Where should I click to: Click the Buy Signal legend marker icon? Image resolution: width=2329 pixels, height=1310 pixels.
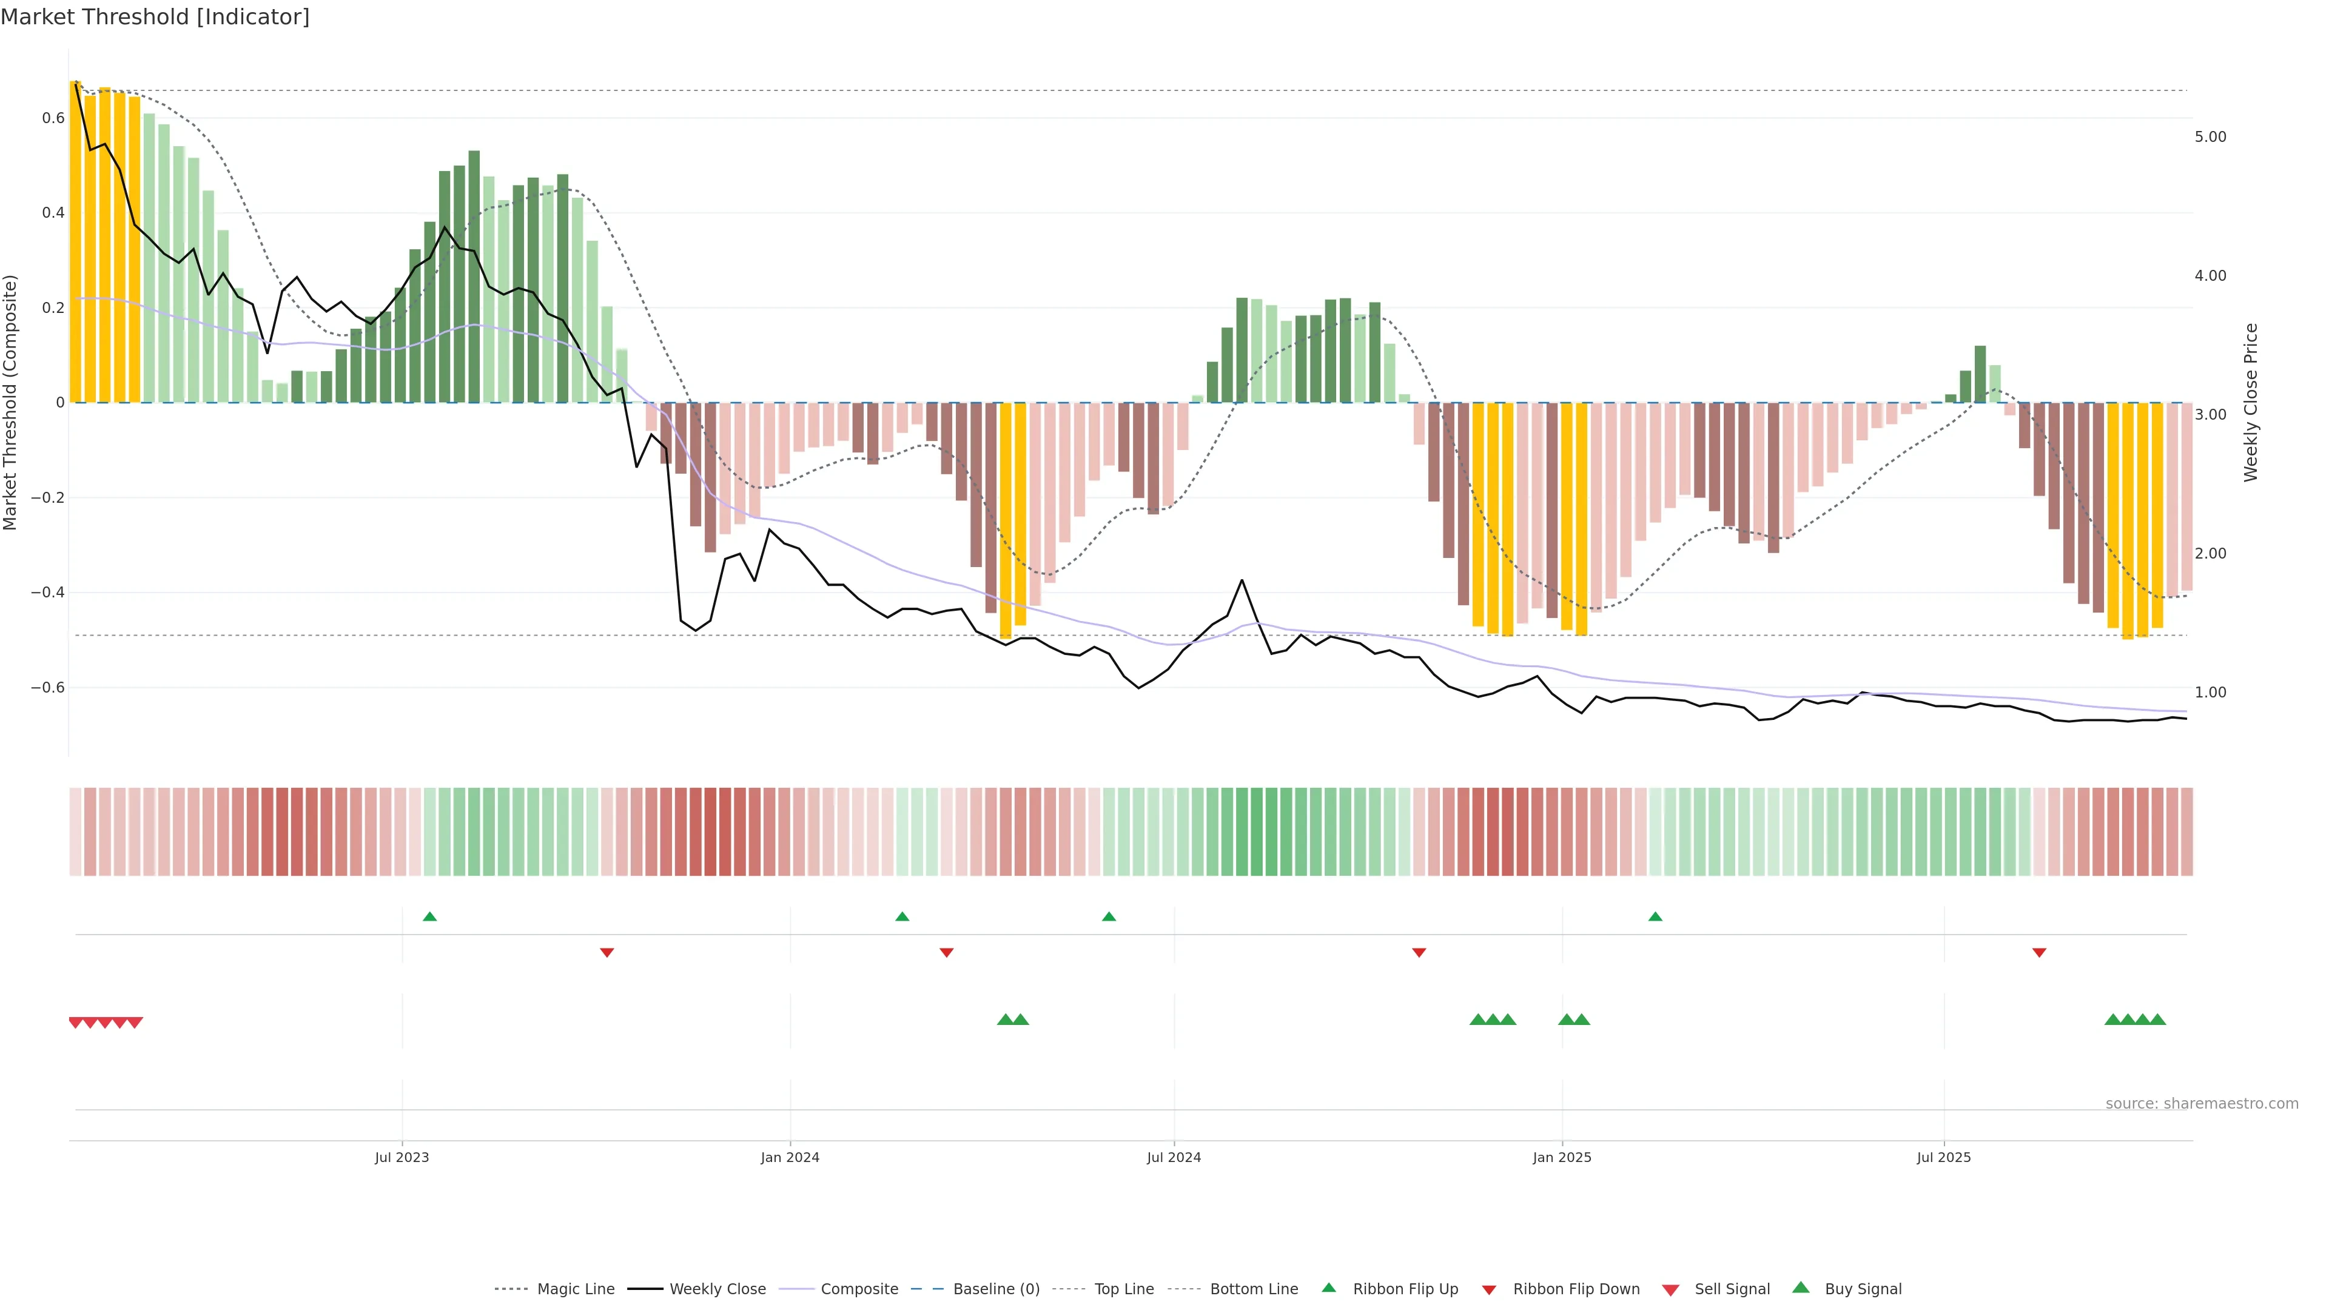pos(1800,1288)
